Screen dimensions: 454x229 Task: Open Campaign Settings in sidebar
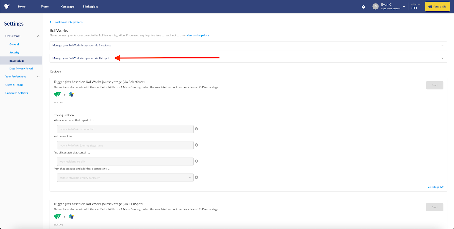[x=17, y=93]
